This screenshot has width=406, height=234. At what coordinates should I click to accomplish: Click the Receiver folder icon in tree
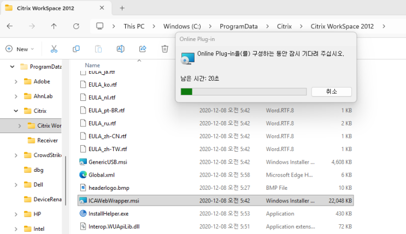(31, 140)
